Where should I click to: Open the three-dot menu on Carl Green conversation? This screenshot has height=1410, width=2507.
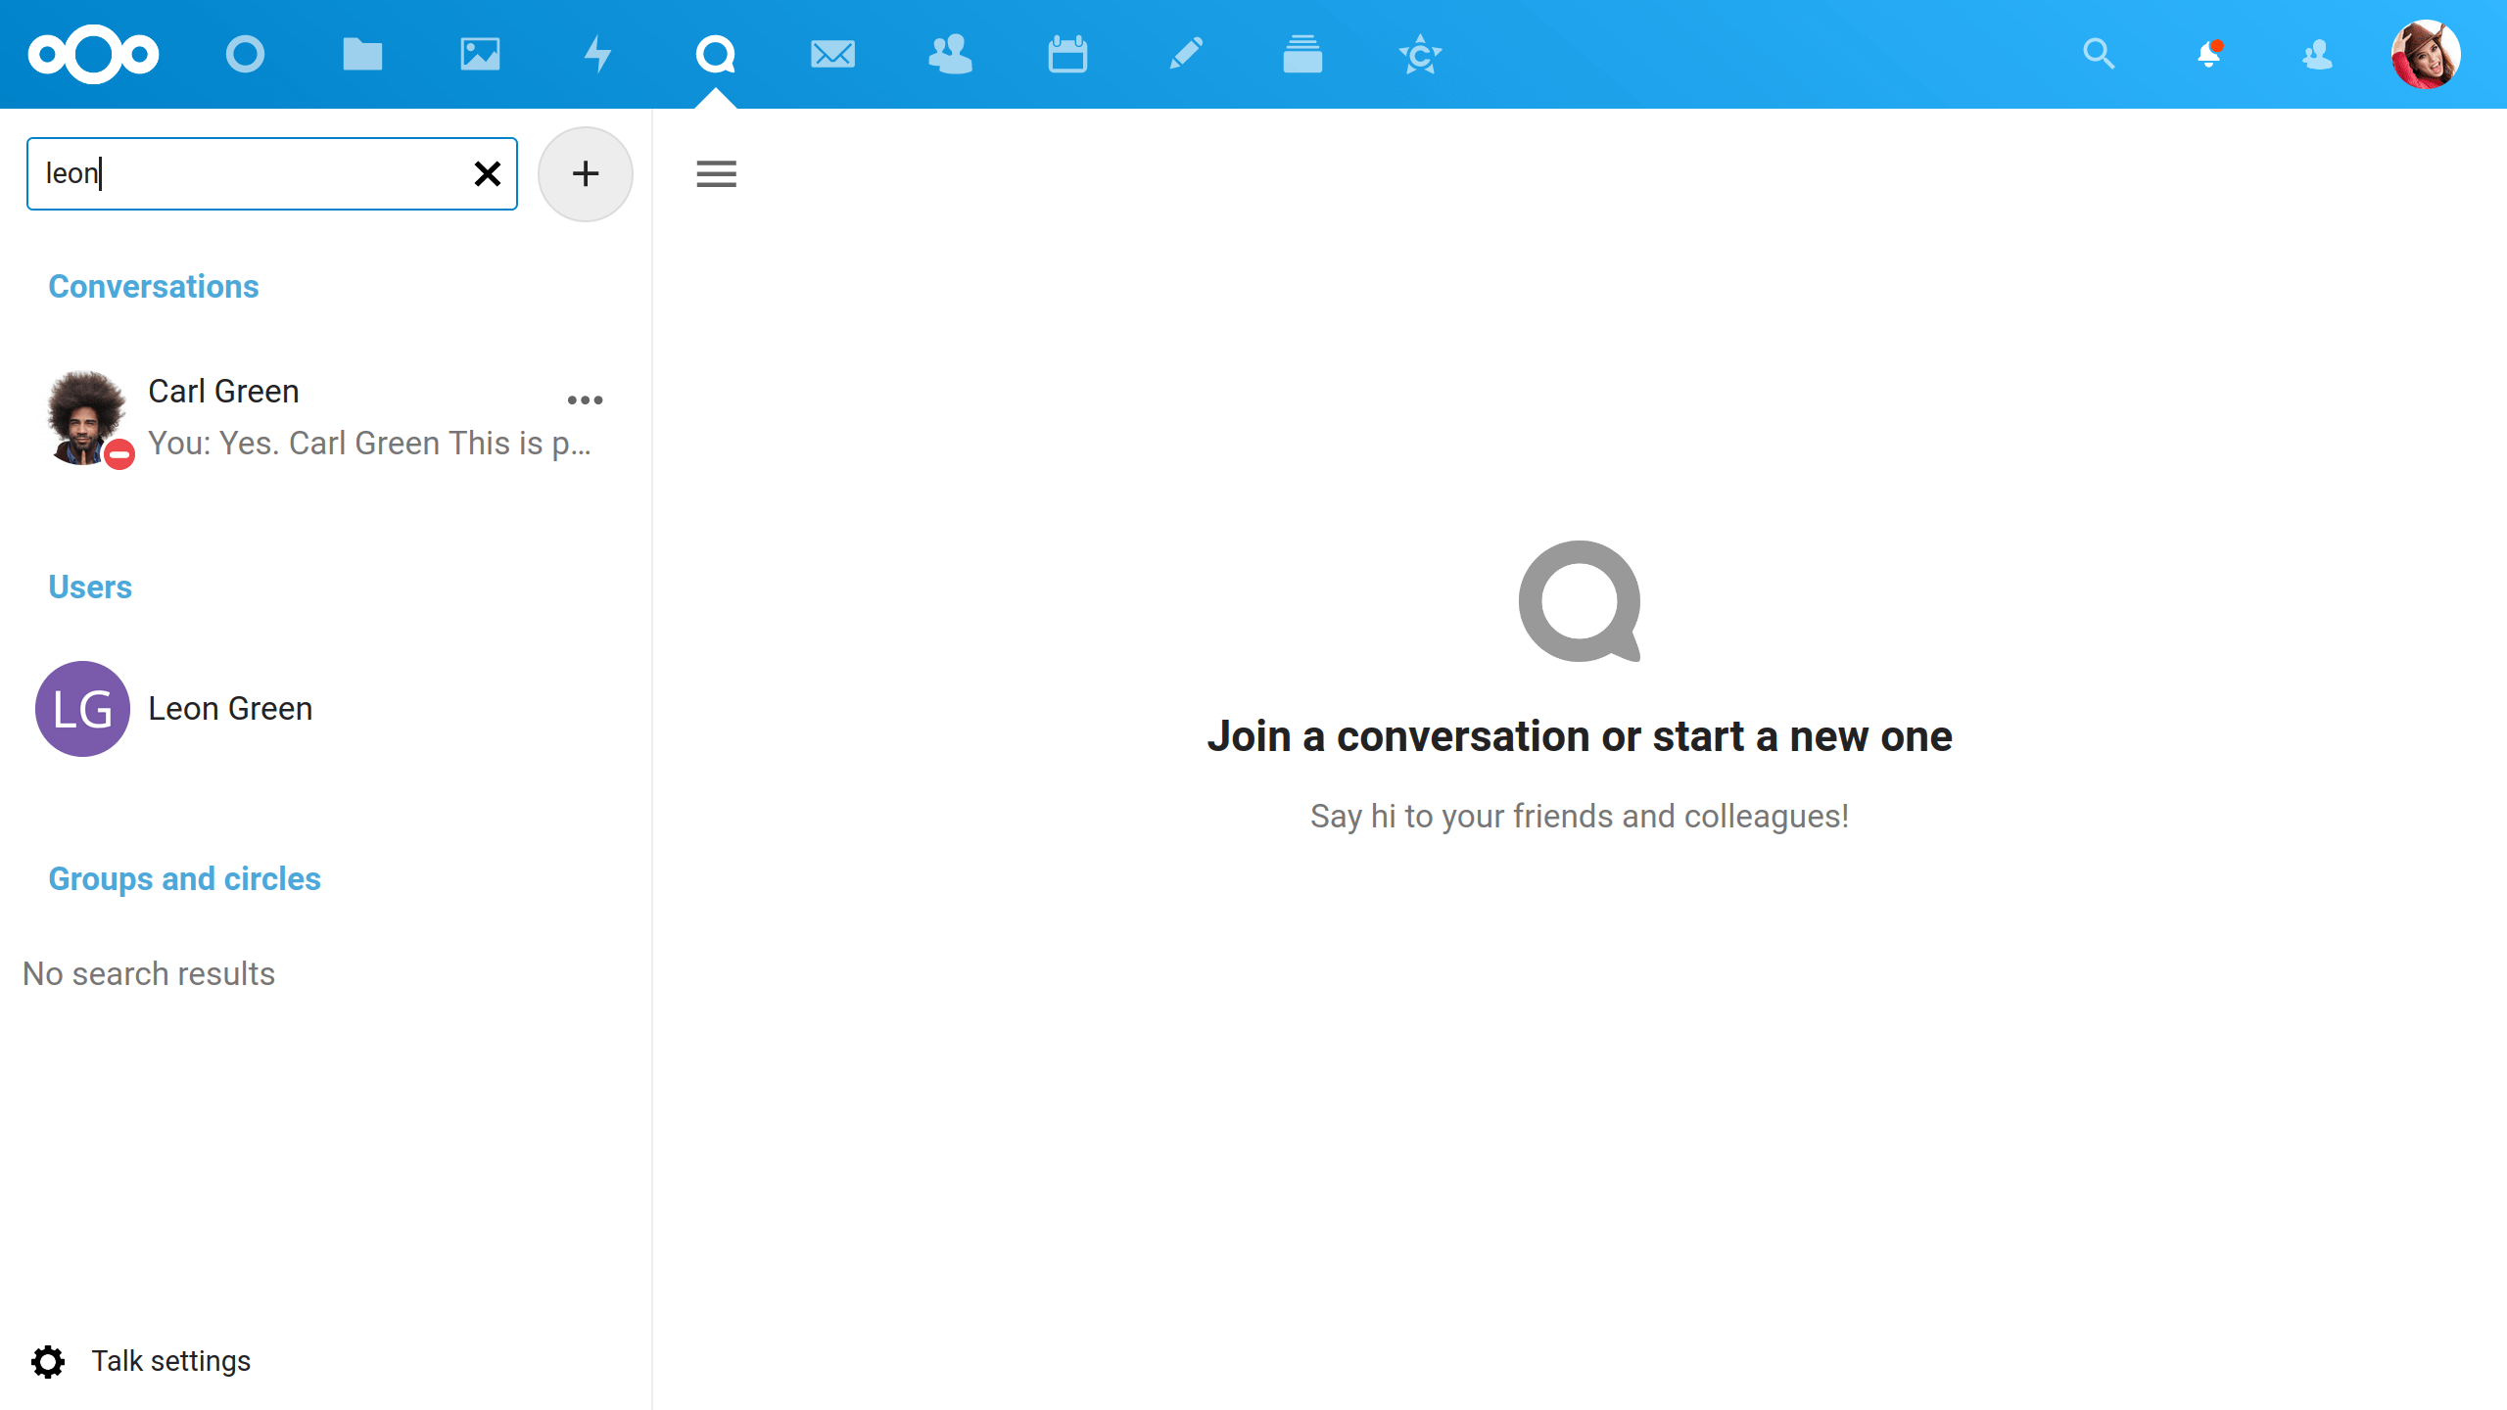coord(586,399)
